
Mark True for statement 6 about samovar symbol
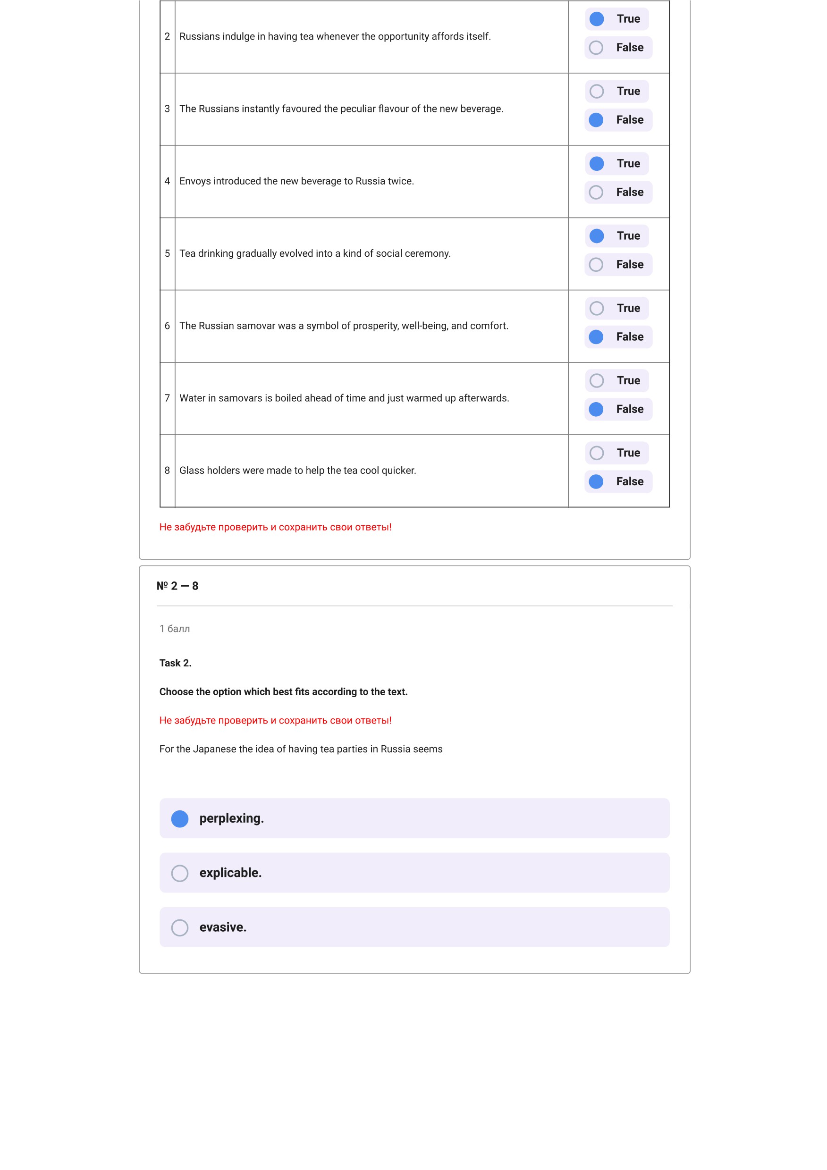[616, 308]
